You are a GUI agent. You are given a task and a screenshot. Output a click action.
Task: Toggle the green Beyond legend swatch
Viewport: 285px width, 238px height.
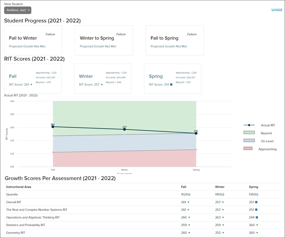(x=249, y=133)
